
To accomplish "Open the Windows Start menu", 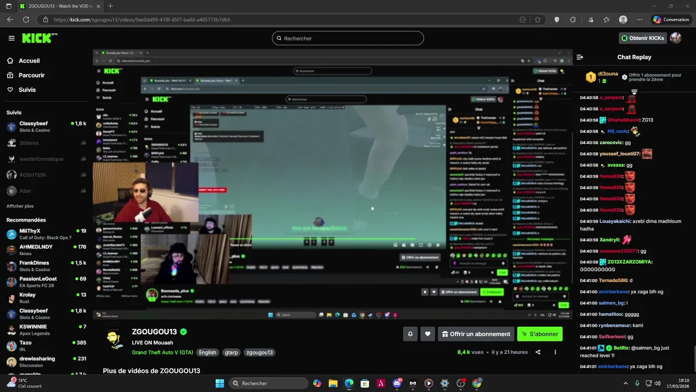I will (220, 383).
